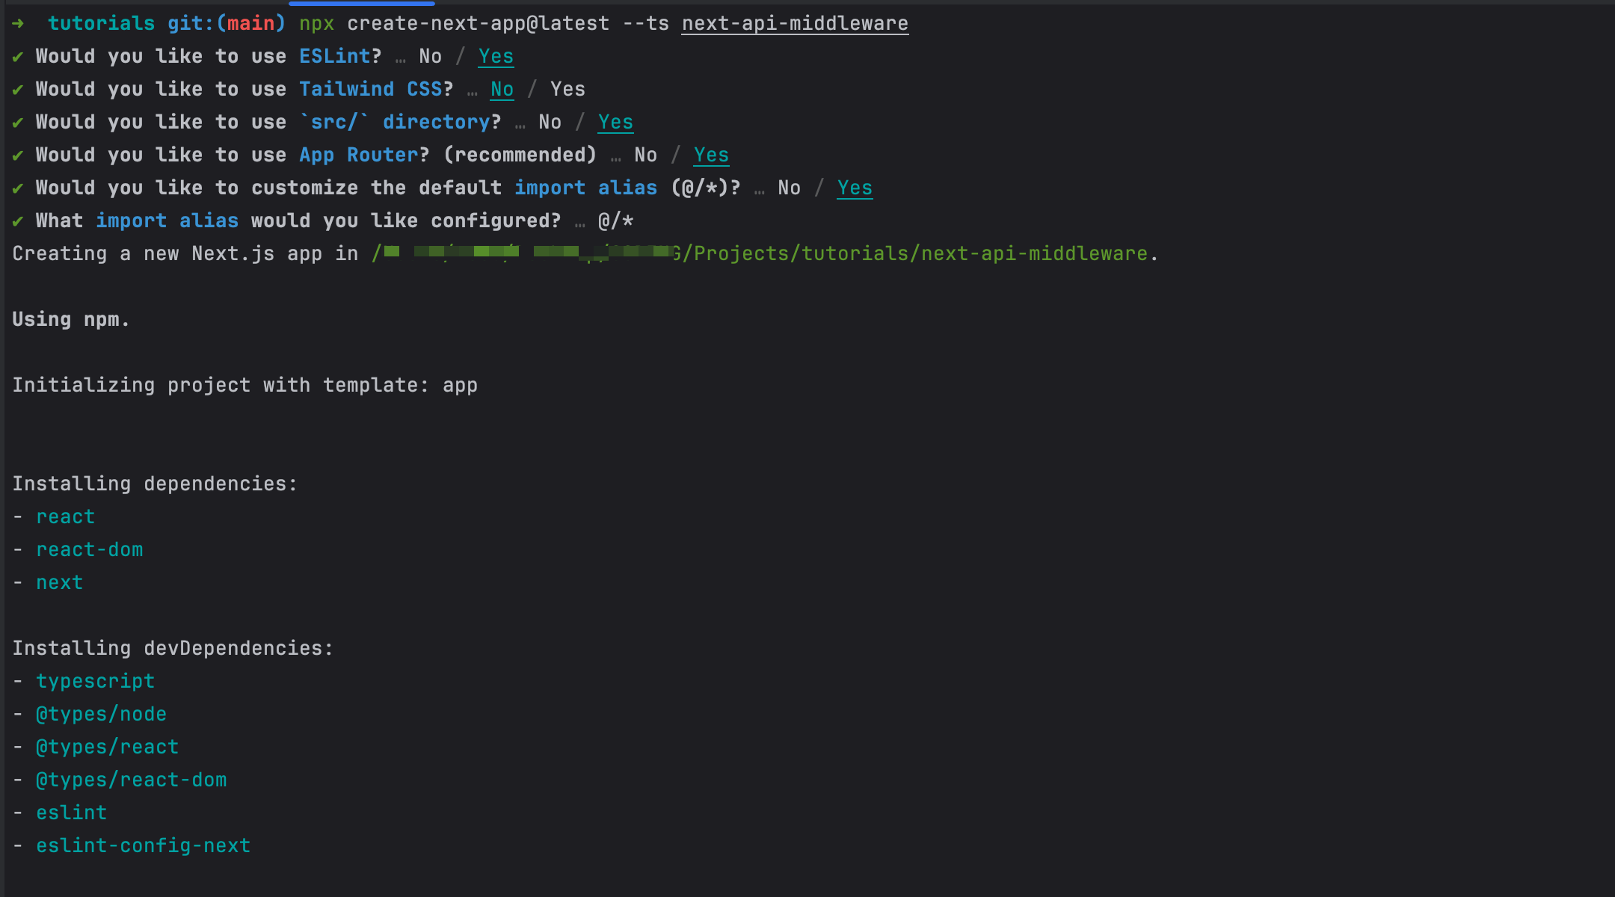
Task: Click the 'App Router' highlighted text
Action: coord(358,155)
